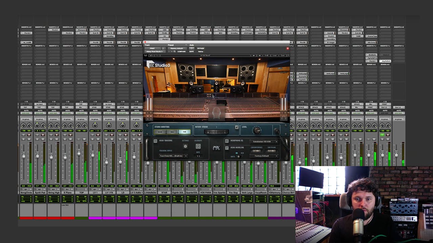Screen dimensions: 433x243
Task: Click the LV 1 FX volume fader
Action: coord(107,161)
